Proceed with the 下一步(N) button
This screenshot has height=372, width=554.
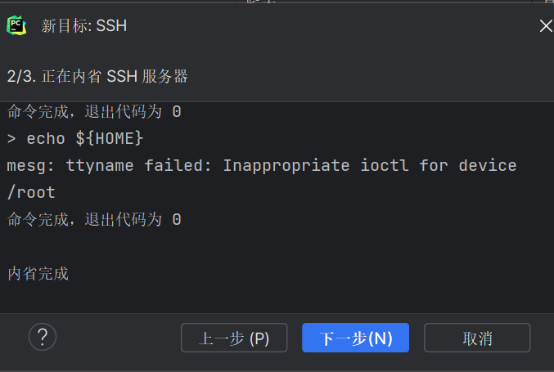pos(355,338)
